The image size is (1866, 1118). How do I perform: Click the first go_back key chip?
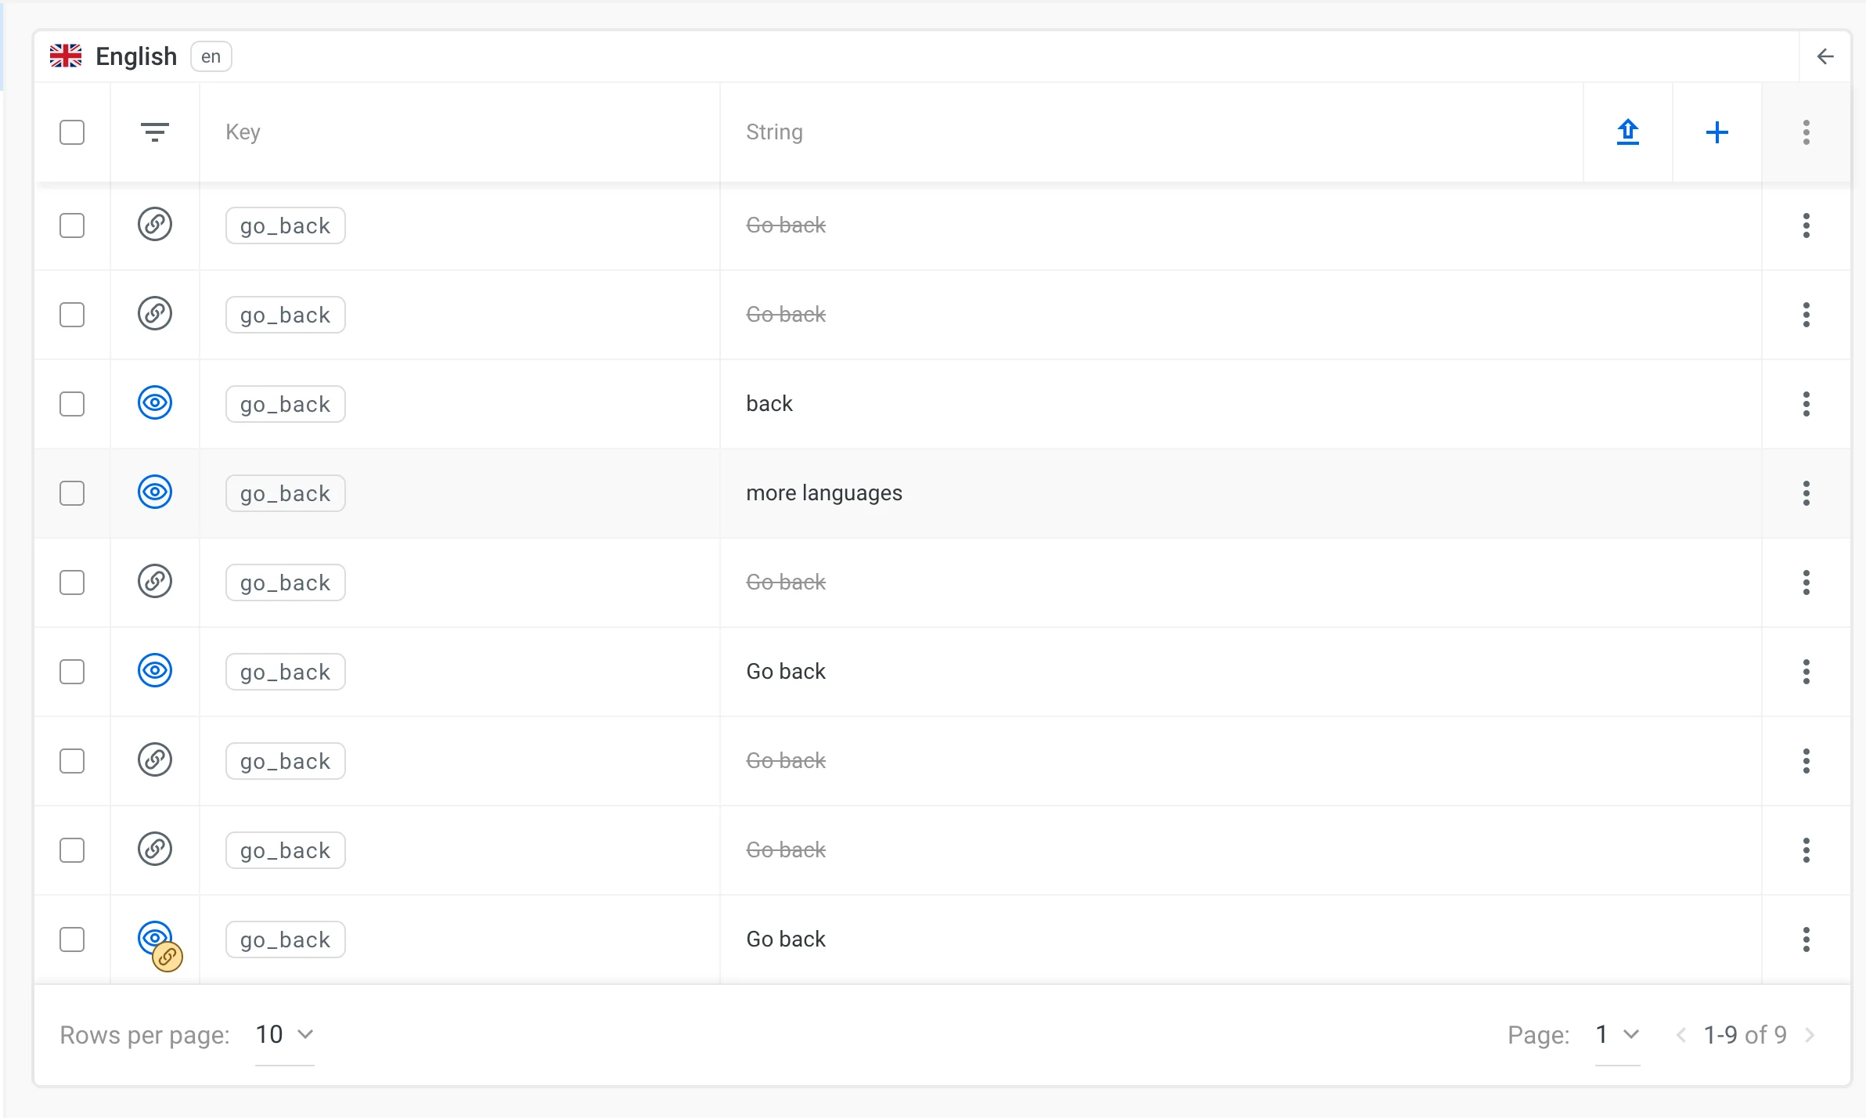(x=285, y=225)
